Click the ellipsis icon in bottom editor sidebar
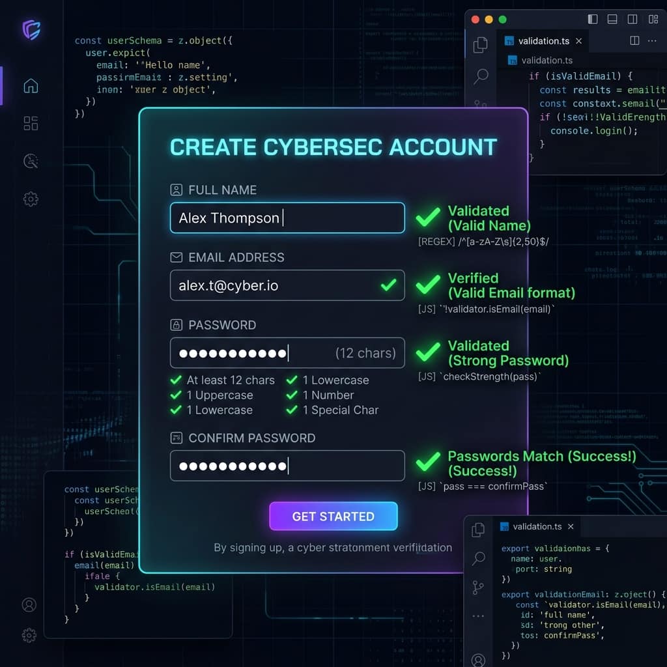This screenshot has height=667, width=667. pyautogui.click(x=478, y=616)
